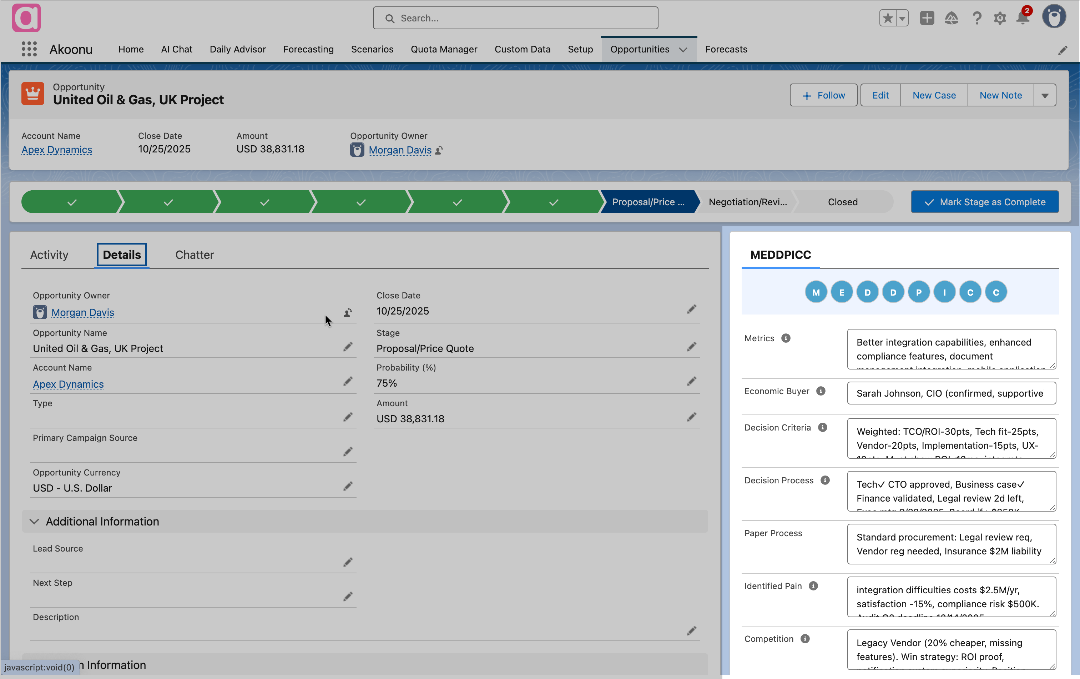Click the notifications bell icon
Screen dimensions: 1080x679
[x=1023, y=19]
